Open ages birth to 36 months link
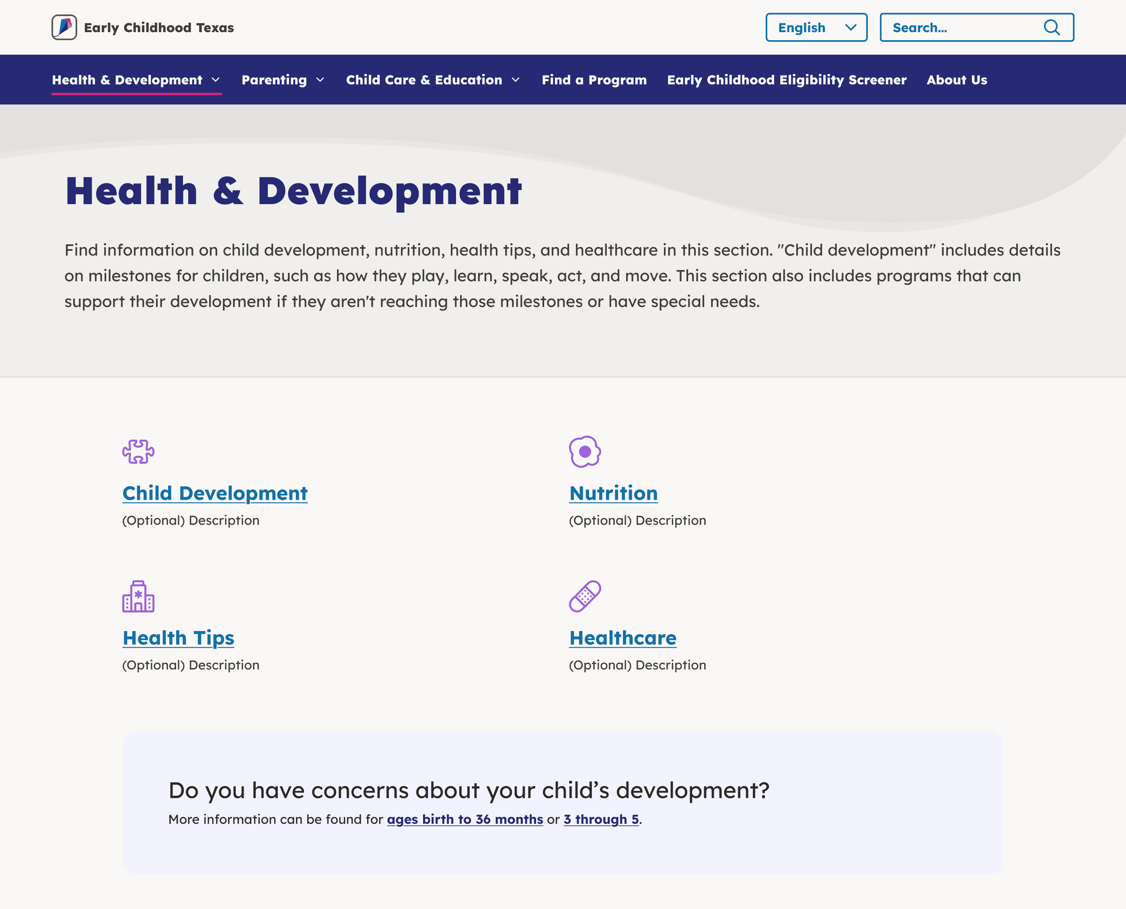 pos(465,819)
